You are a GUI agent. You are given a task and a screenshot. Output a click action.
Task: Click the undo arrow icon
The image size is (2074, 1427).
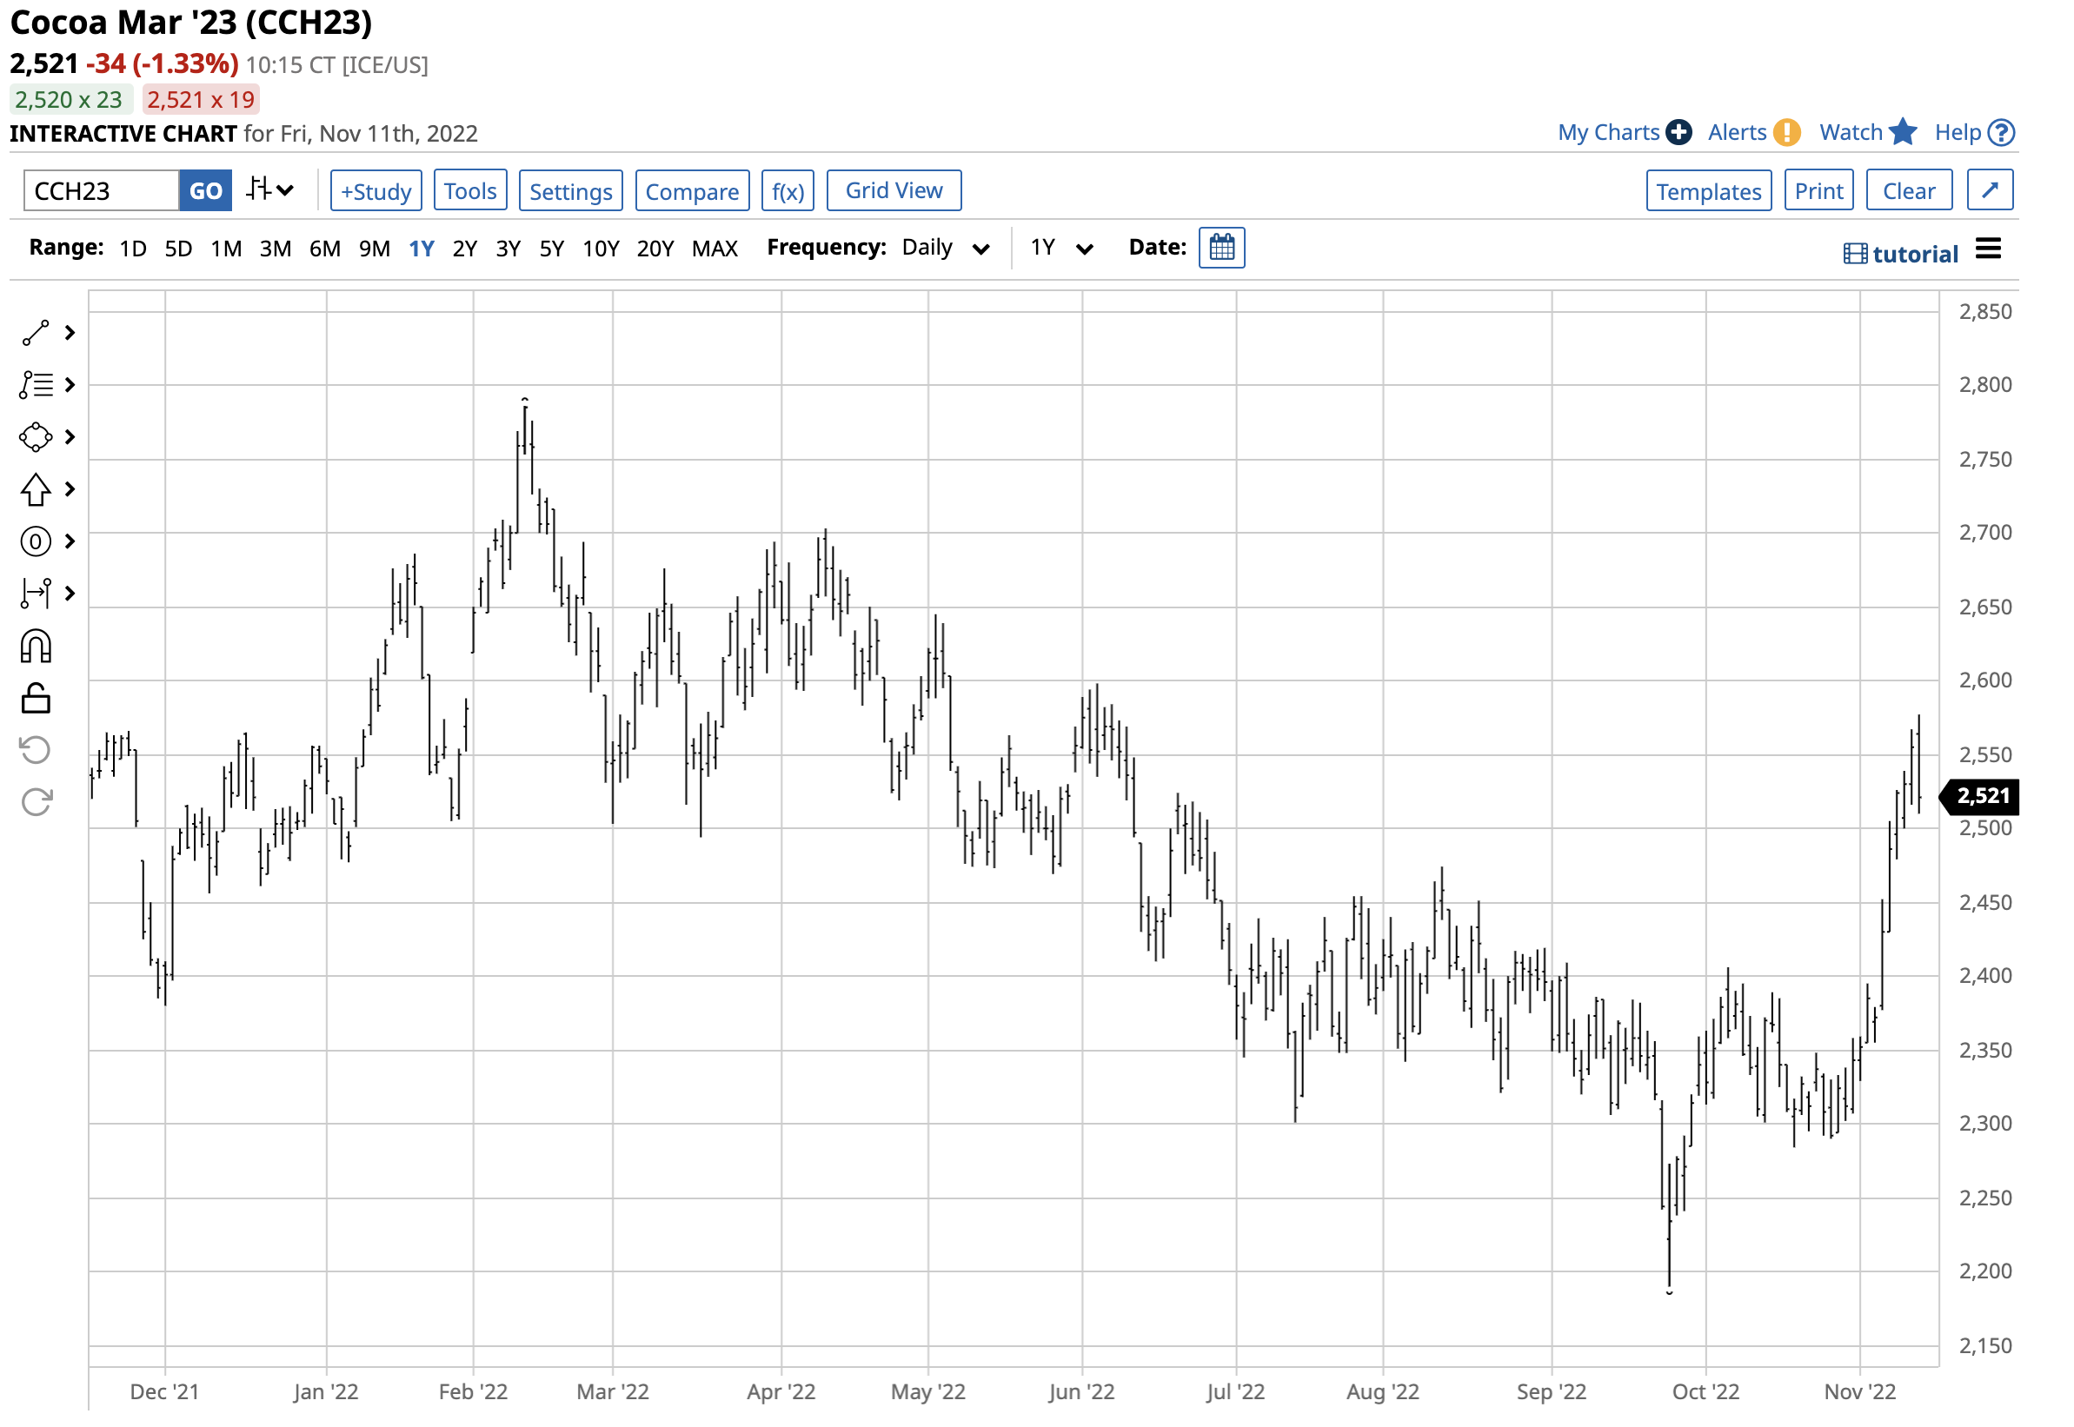(x=36, y=751)
